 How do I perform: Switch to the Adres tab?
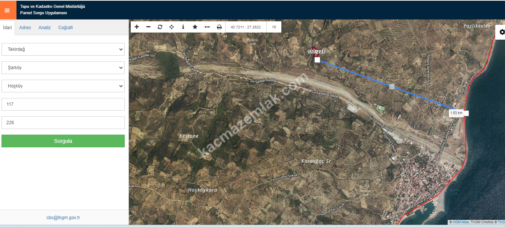[x=25, y=28]
